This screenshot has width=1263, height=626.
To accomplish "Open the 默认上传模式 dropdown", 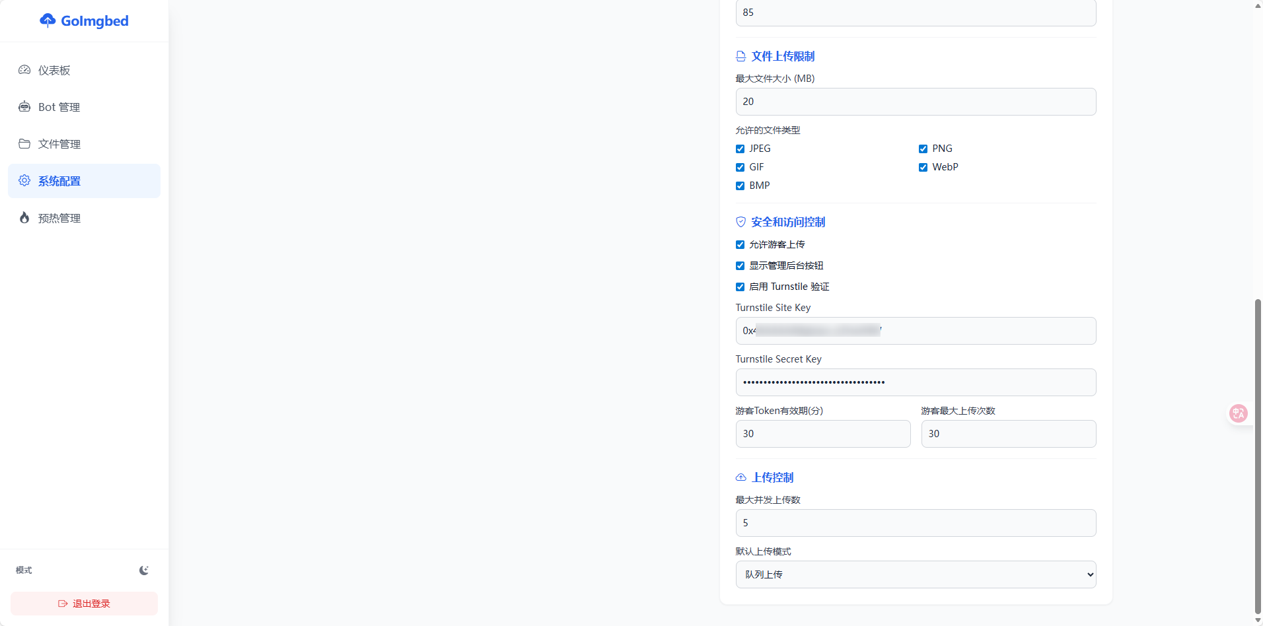I will [916, 574].
